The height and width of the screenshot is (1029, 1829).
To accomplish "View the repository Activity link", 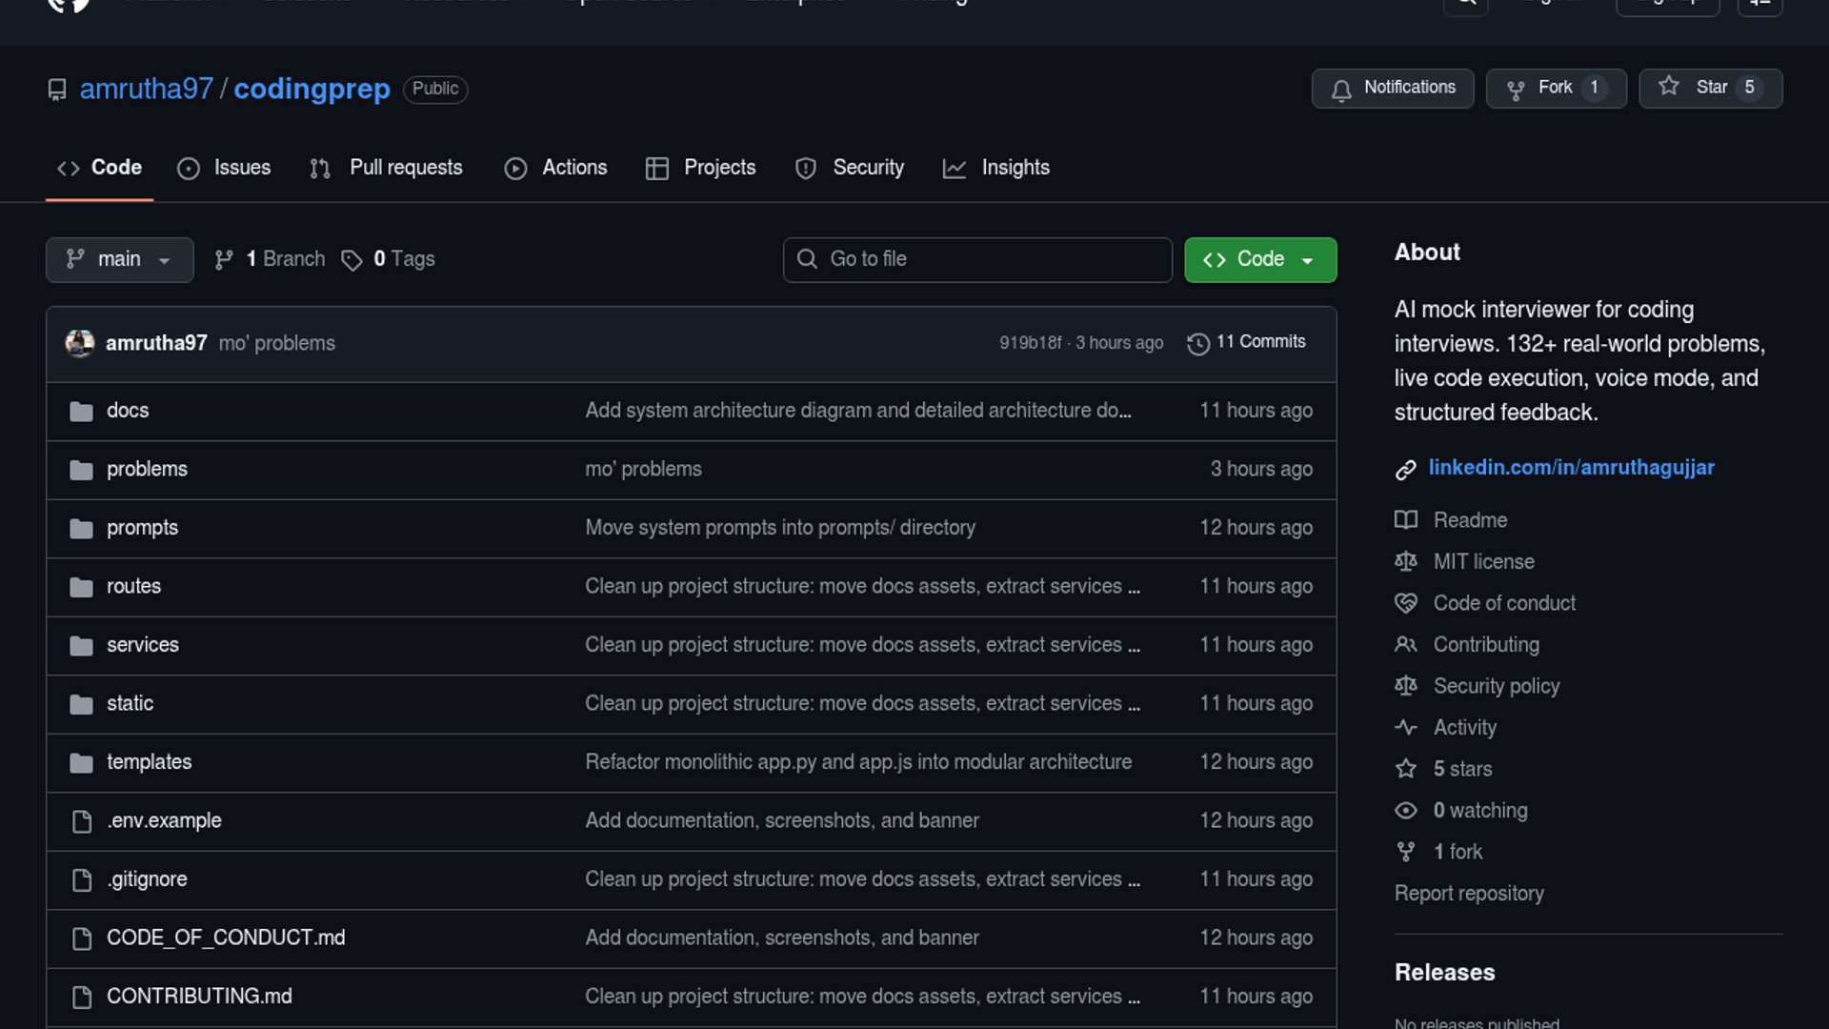I will (x=1464, y=728).
